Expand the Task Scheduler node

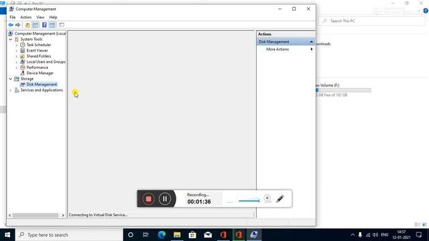click(16, 45)
